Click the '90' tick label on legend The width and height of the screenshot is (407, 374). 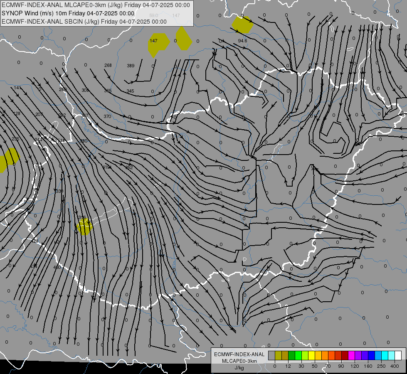coord(341,366)
